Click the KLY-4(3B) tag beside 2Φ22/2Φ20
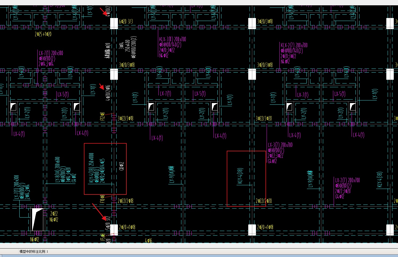 [240, 176]
